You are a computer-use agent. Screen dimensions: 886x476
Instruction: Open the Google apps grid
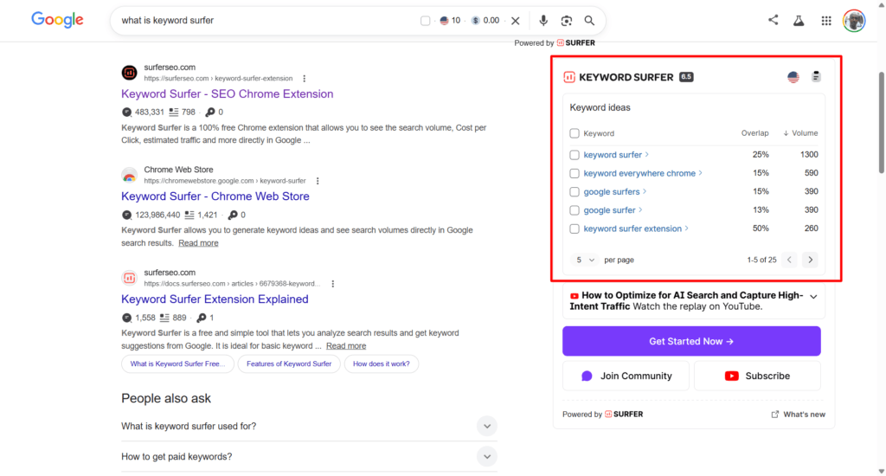click(x=826, y=21)
